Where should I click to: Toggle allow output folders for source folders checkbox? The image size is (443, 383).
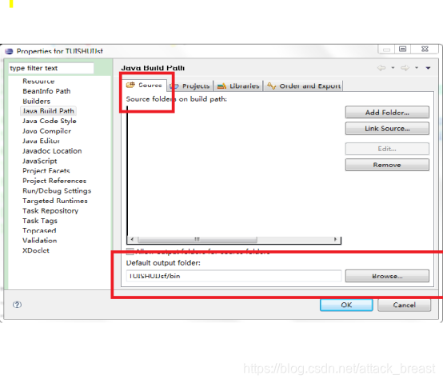(x=130, y=251)
